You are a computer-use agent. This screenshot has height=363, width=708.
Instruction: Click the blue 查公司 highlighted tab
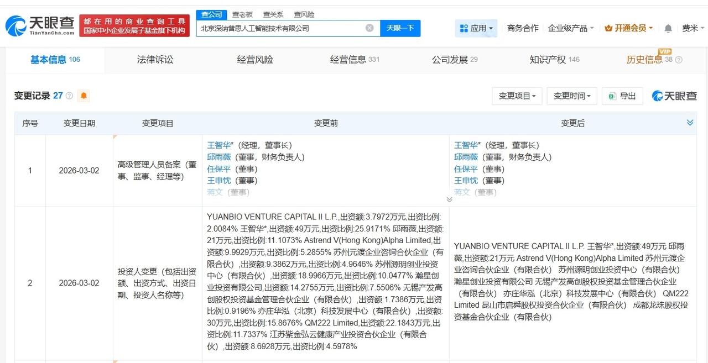[211, 14]
